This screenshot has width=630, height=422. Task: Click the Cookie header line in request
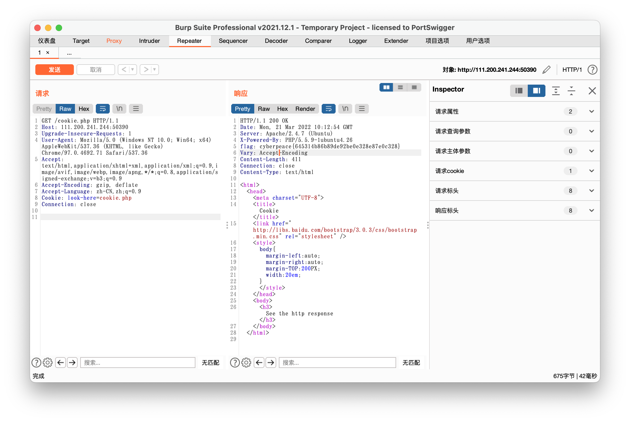[x=87, y=198]
